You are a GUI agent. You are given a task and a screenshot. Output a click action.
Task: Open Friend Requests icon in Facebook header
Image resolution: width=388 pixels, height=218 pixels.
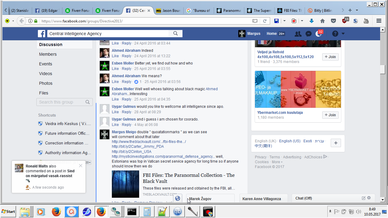click(x=298, y=34)
